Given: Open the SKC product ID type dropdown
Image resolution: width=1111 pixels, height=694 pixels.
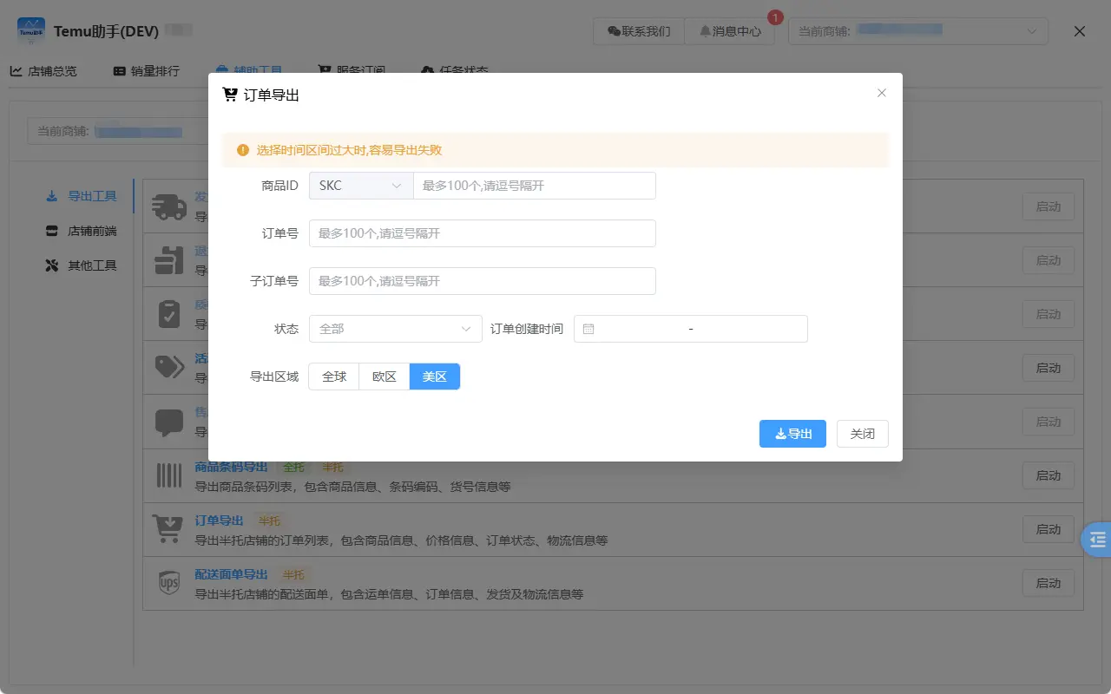Looking at the screenshot, I should tap(361, 186).
